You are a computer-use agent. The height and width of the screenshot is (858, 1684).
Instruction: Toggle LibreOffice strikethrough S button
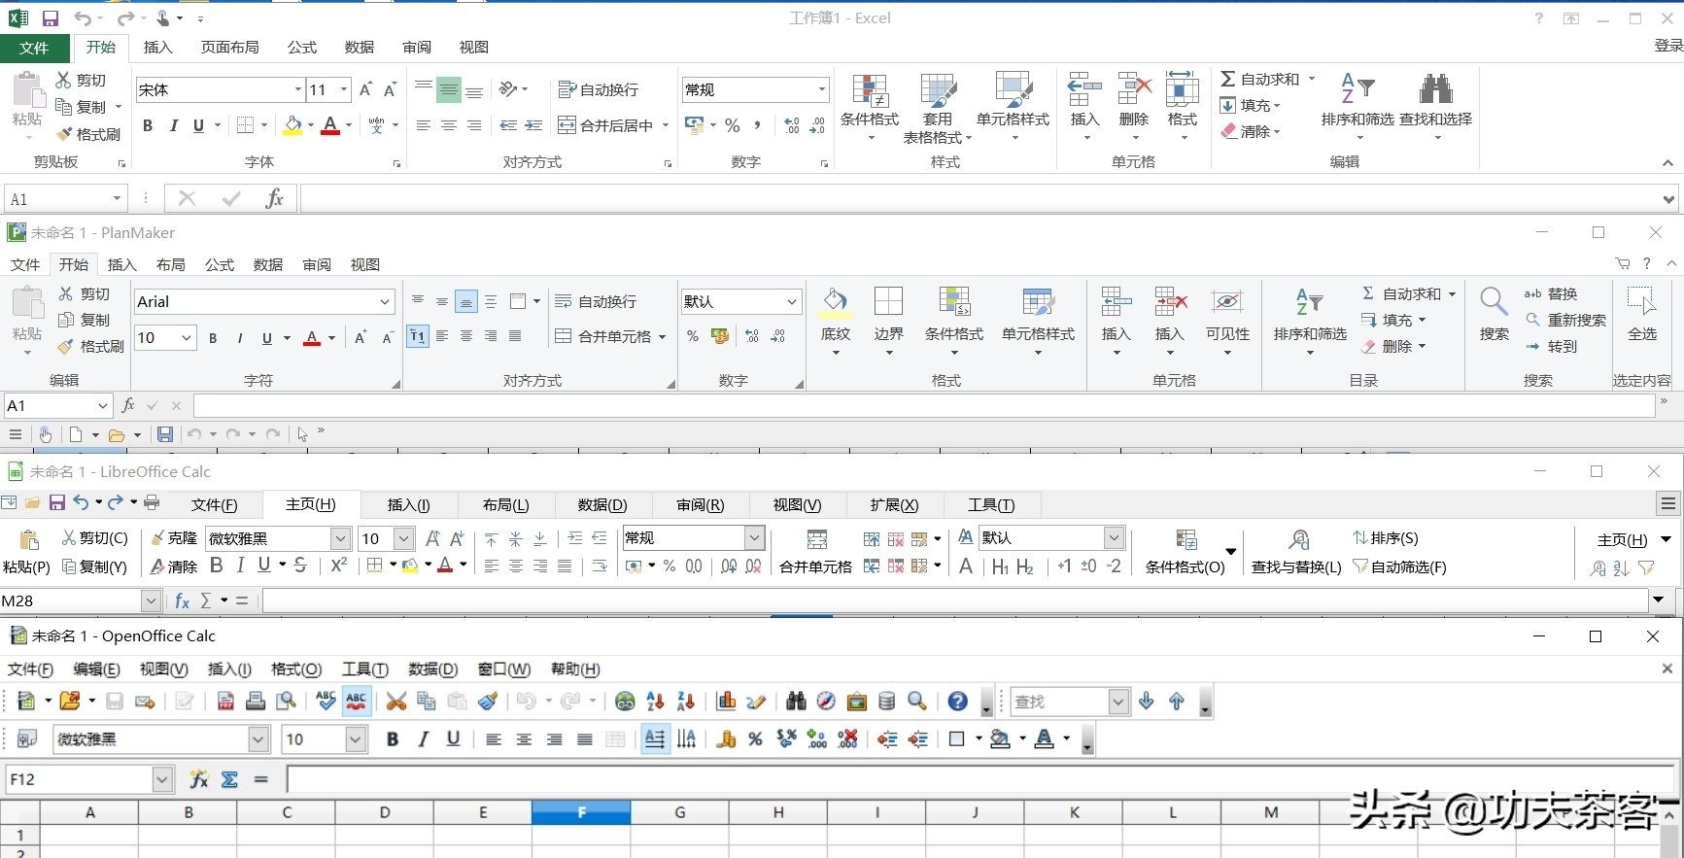[x=300, y=565]
